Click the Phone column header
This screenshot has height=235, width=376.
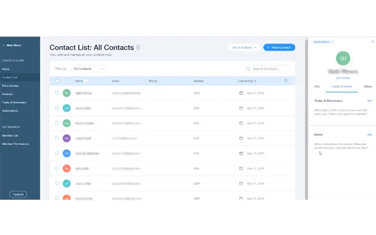click(x=153, y=81)
